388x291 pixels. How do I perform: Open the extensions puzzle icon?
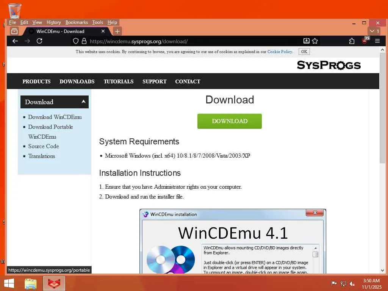coord(352,41)
